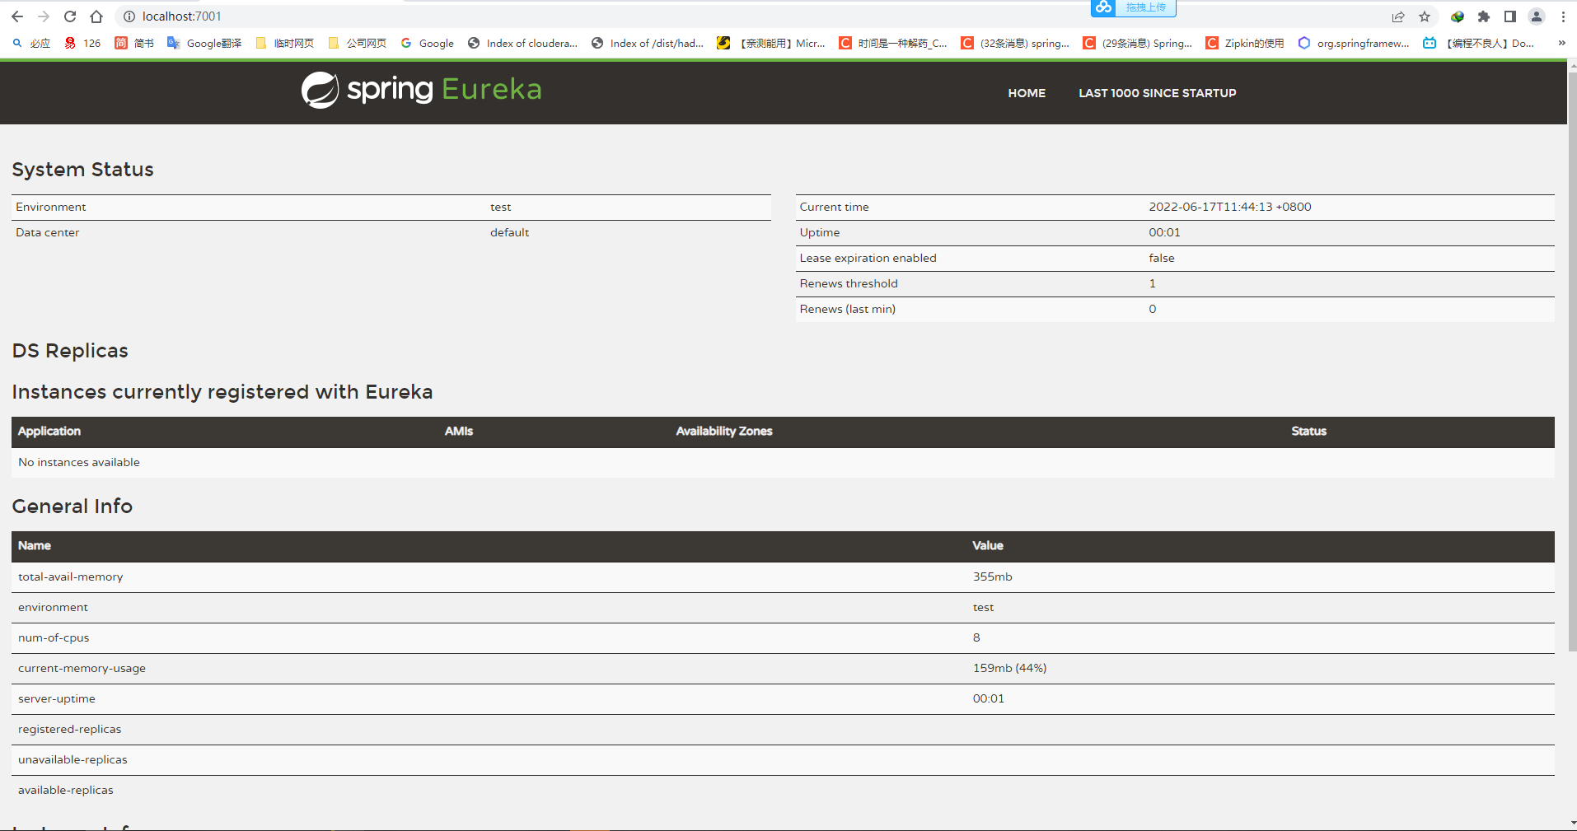The height and width of the screenshot is (831, 1577).
Task: Select HOME in Eureka navigation
Action: coord(1027,93)
